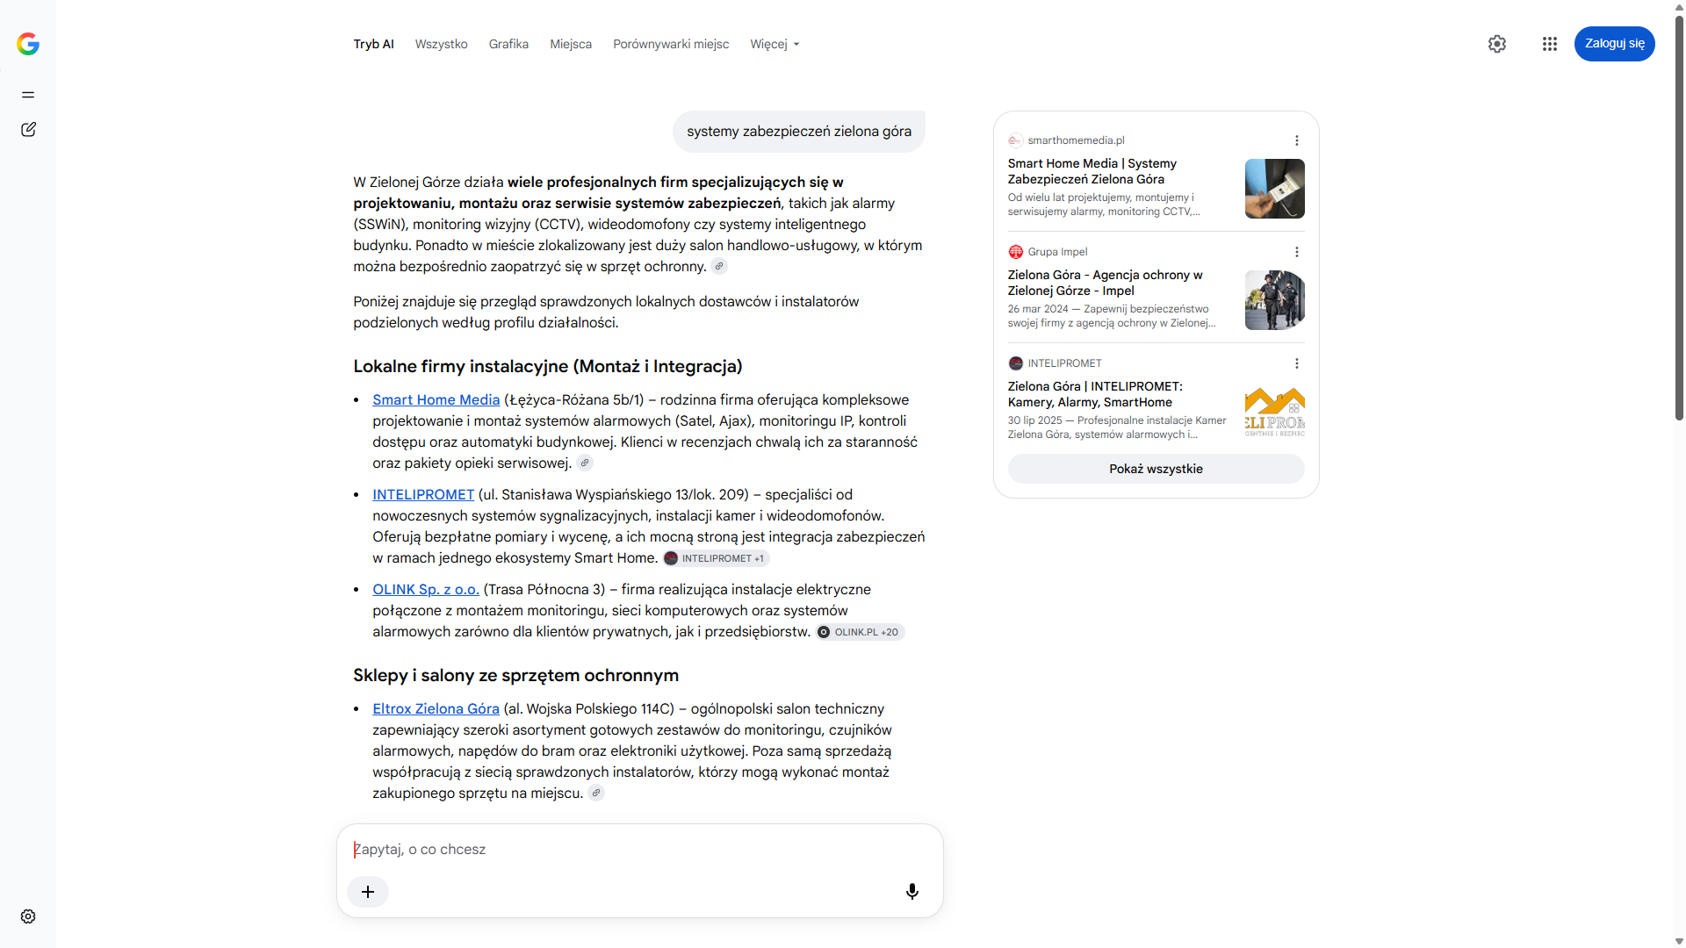
Task: Click source link icon after Smart Home Media entry
Action: click(585, 463)
